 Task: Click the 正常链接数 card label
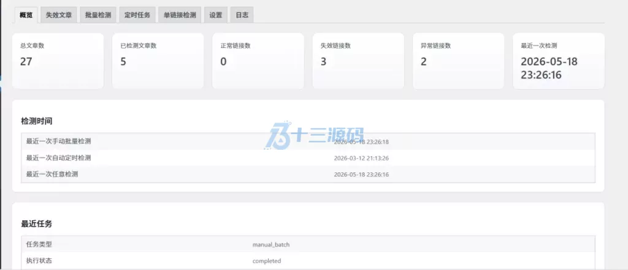(x=235, y=45)
